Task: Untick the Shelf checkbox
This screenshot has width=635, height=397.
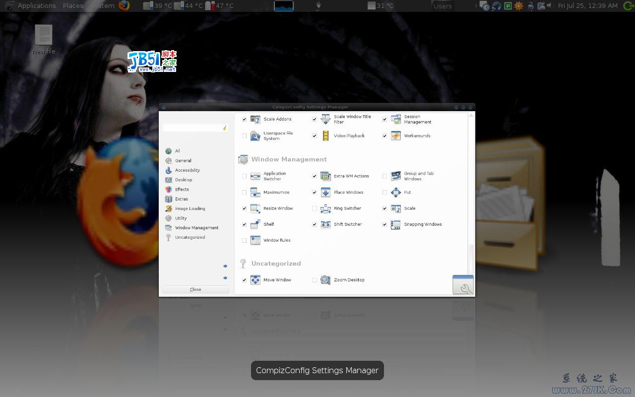Action: [x=244, y=224]
